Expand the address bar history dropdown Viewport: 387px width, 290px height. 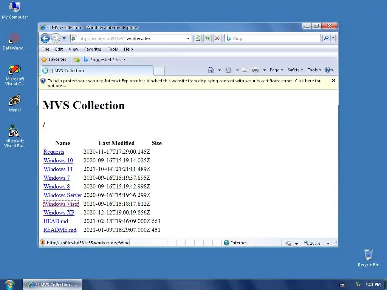[x=188, y=39]
